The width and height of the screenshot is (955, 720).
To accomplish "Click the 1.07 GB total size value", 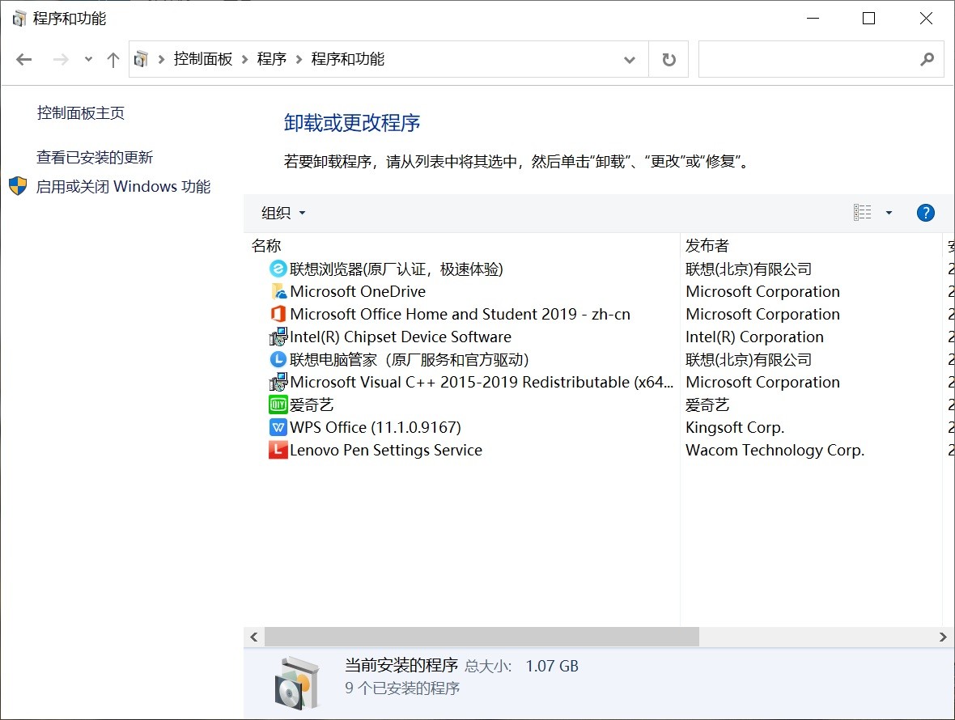I will tap(551, 666).
